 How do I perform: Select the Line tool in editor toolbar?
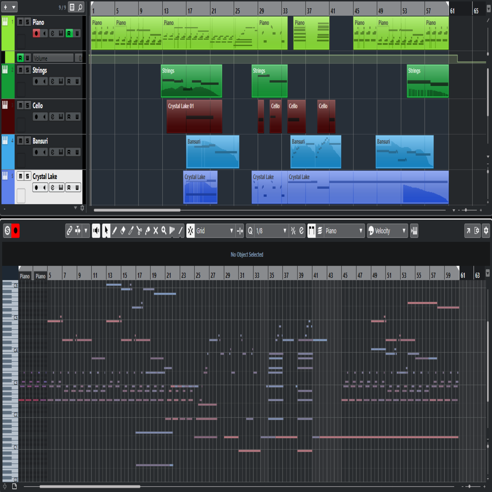pos(181,231)
